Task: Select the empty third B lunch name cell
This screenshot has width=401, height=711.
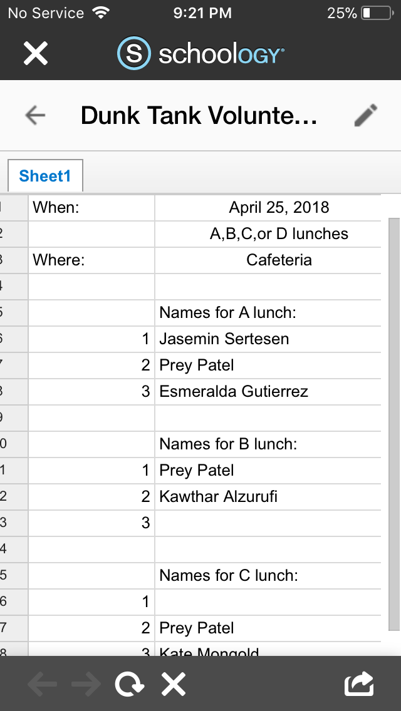Action: pyautogui.click(x=268, y=523)
